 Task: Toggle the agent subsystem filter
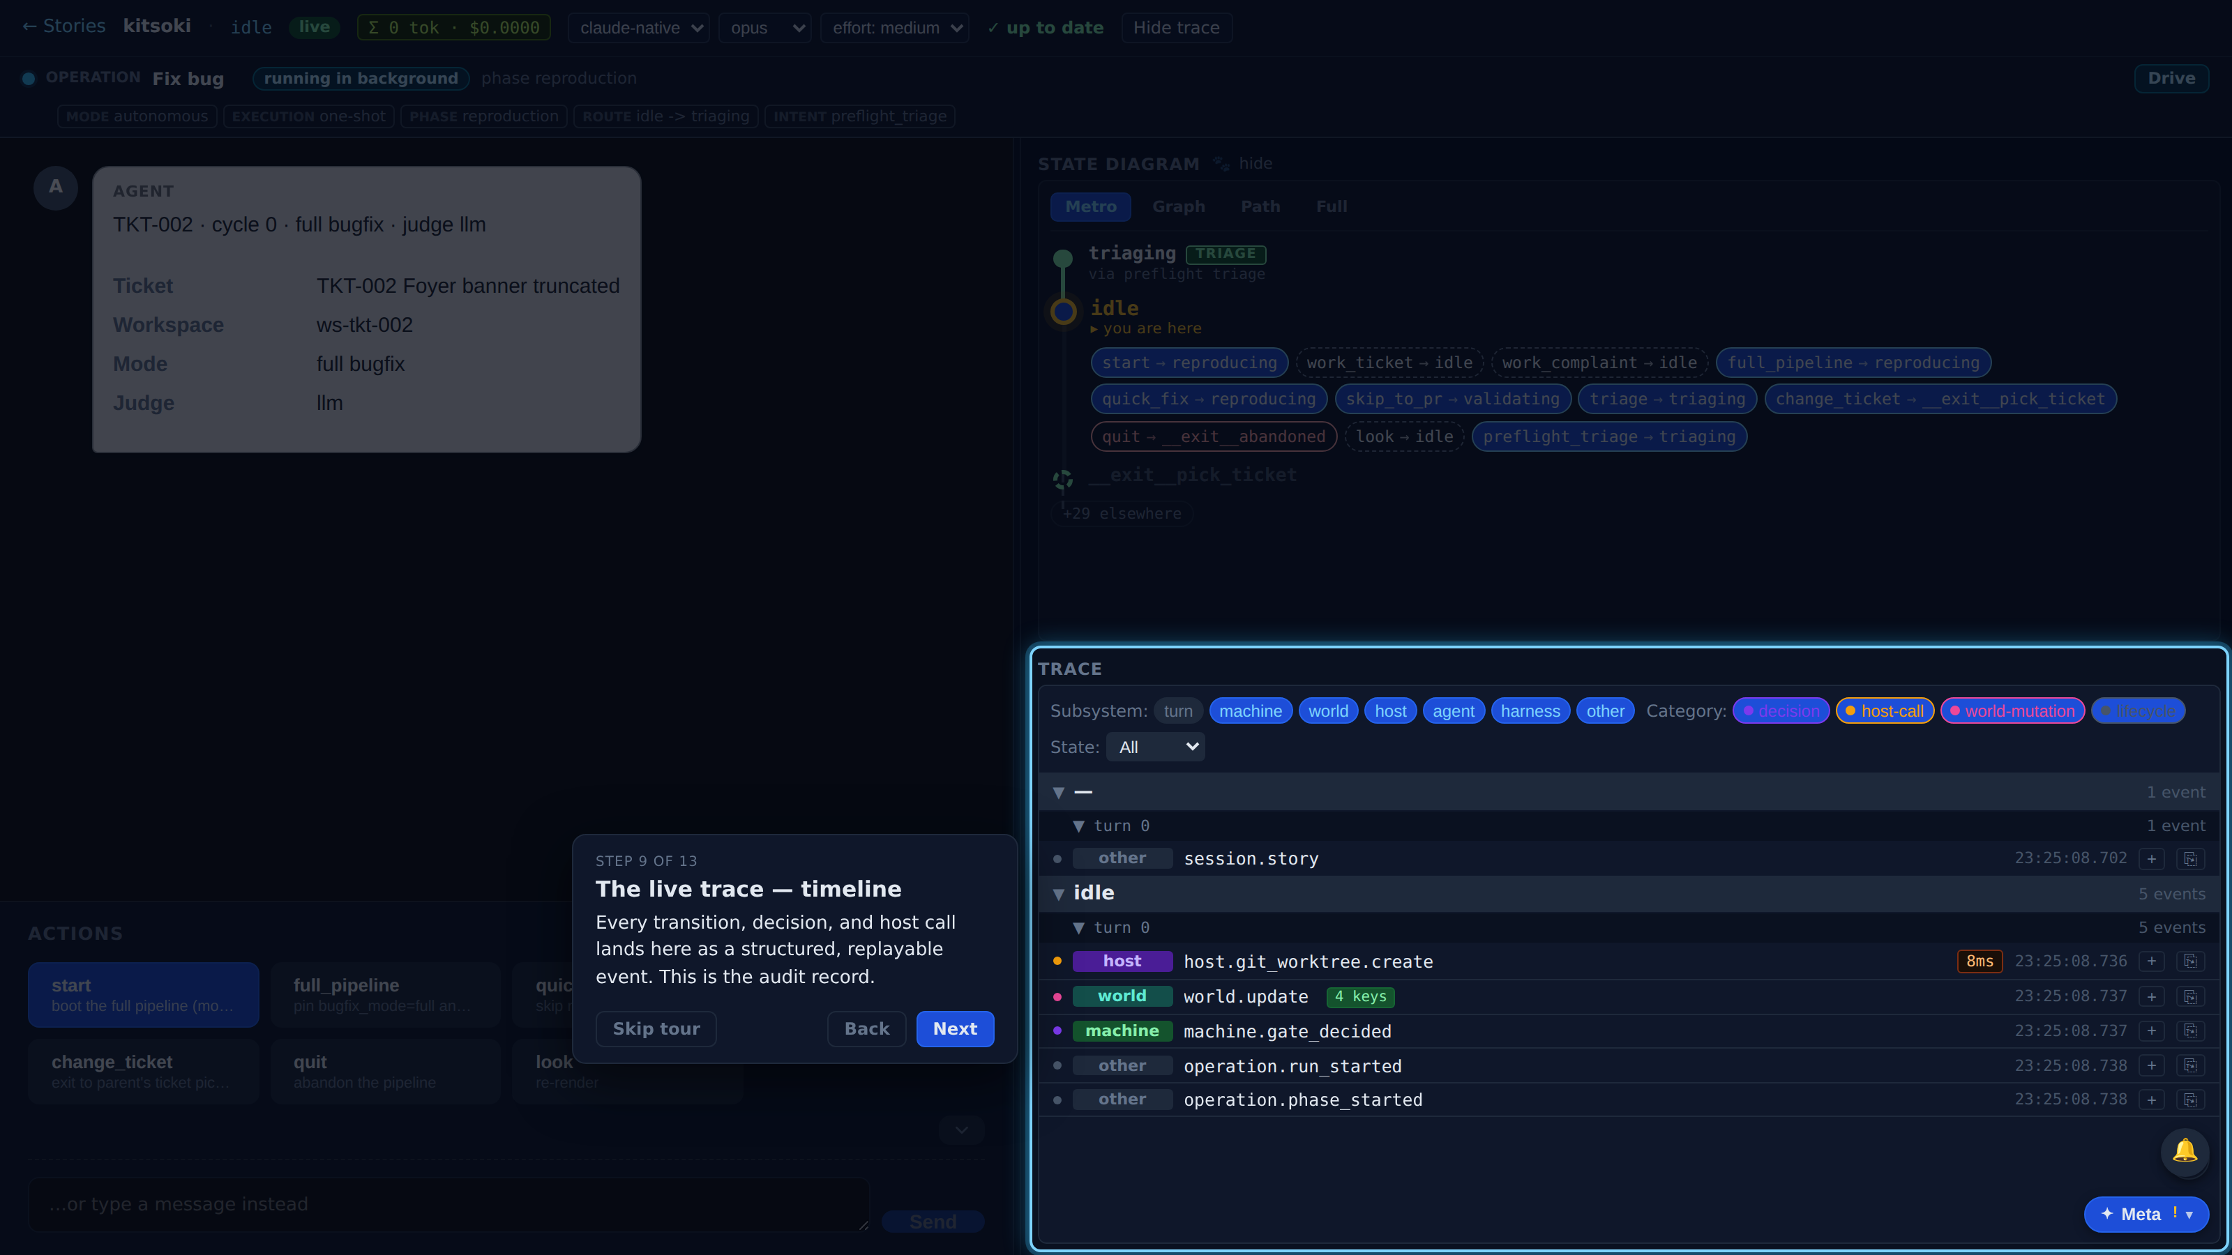click(1453, 711)
